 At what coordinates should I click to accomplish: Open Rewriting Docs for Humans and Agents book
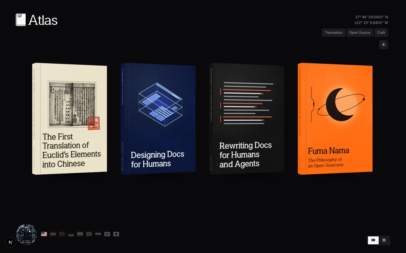click(247, 119)
